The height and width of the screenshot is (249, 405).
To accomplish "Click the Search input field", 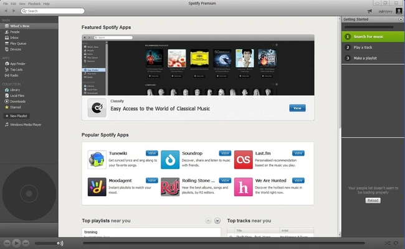I will pos(53,11).
